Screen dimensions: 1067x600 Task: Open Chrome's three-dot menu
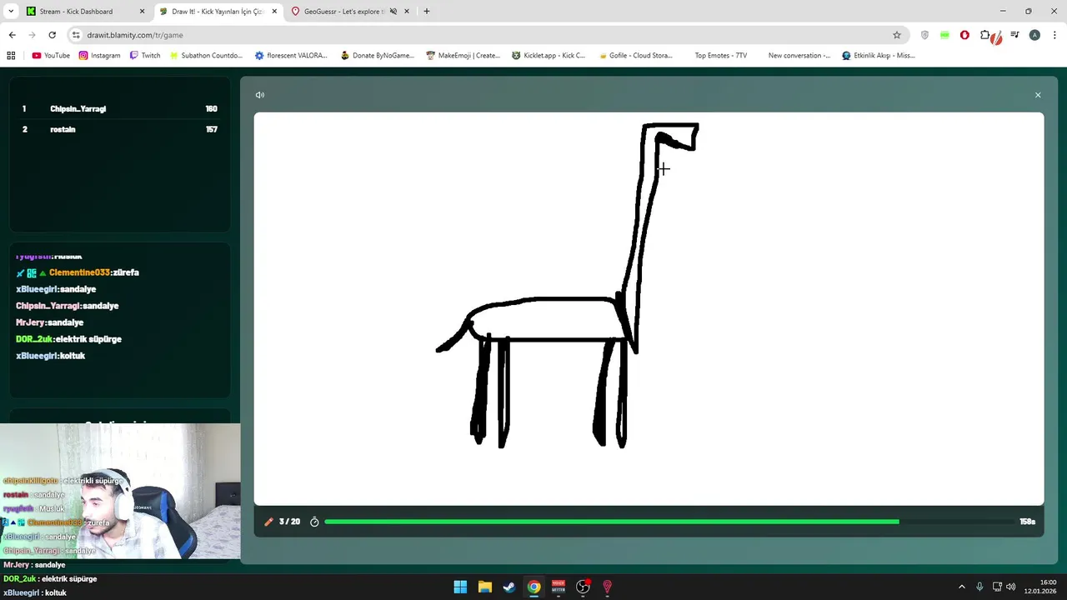click(1054, 35)
